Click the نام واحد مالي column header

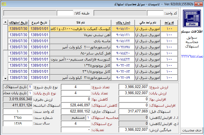pos(148,23)
